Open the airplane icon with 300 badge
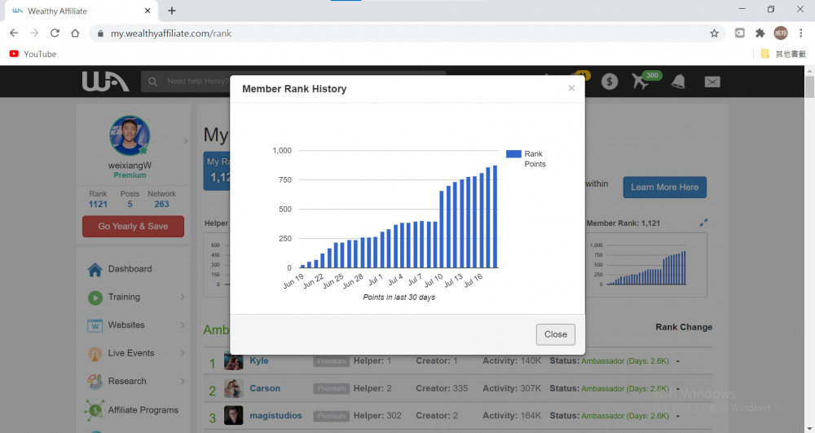The height and width of the screenshot is (433, 815). (641, 81)
